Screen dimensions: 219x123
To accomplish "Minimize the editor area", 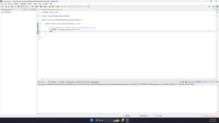I will coord(215,10).
